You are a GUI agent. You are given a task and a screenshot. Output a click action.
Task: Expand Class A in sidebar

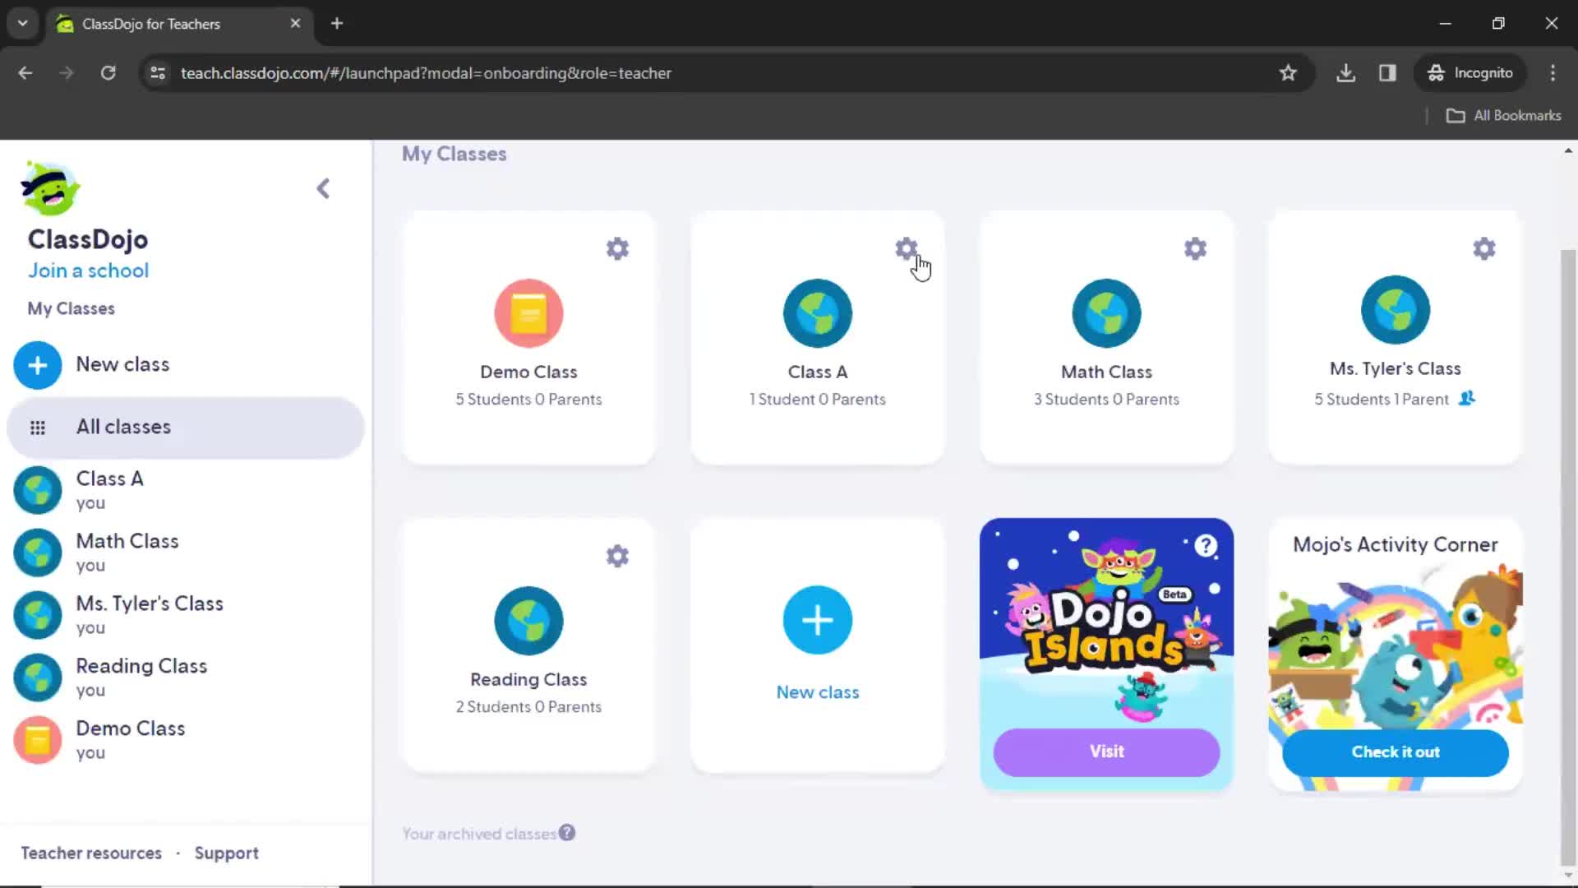pos(109,488)
